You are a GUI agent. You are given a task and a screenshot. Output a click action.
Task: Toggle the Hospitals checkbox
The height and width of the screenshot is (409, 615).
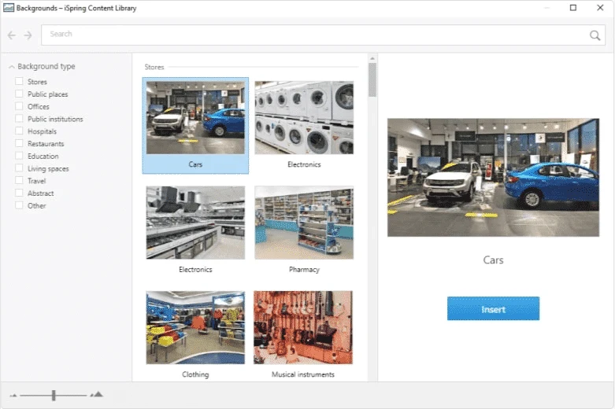(x=19, y=131)
